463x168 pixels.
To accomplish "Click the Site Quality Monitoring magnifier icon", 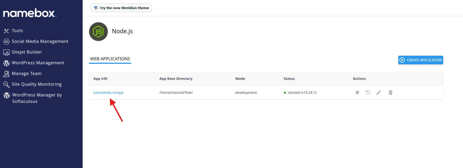I will 6,84.
